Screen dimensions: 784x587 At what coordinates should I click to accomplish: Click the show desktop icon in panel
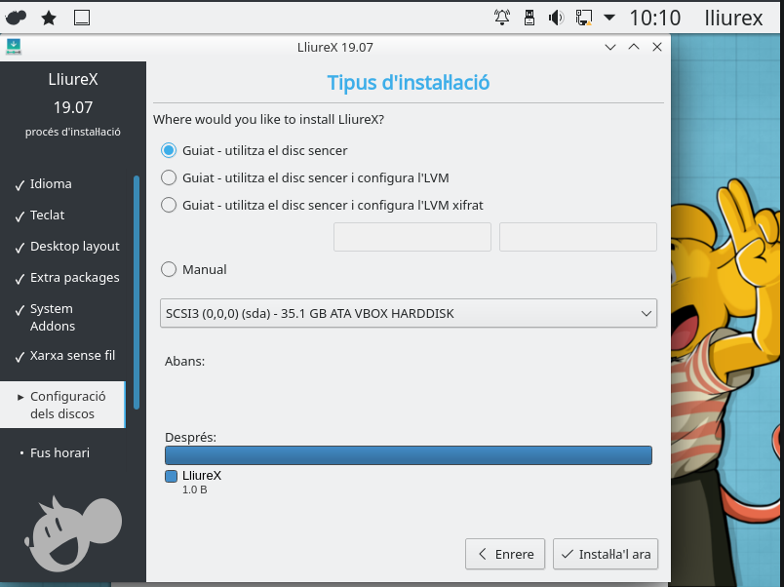[x=82, y=17]
